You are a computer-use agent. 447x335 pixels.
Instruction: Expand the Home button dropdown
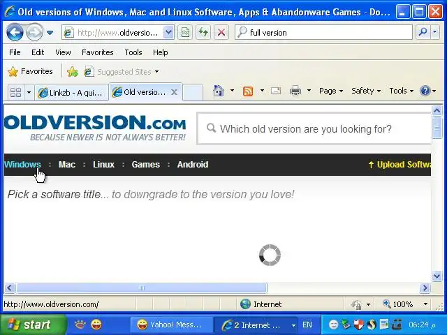point(232,91)
